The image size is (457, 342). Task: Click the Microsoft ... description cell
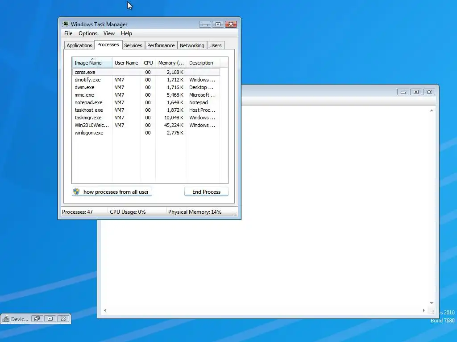[x=202, y=95]
